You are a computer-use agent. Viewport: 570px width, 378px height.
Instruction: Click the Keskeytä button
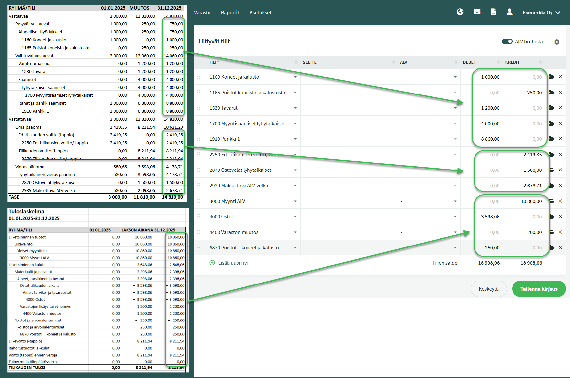pos(488,289)
